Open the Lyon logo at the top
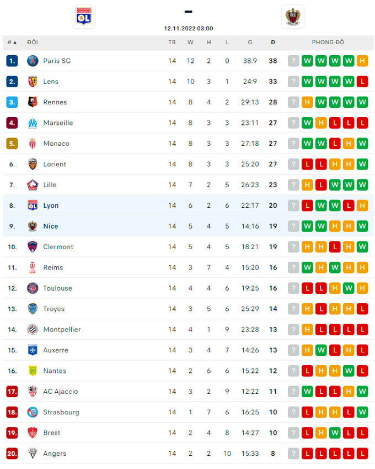375x469 pixels. 84,17
